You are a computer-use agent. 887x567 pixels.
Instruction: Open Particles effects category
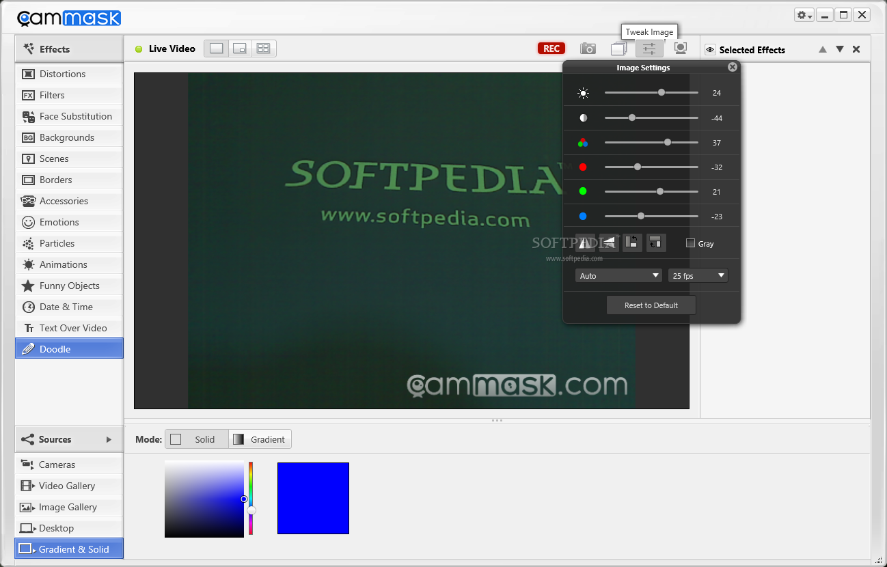(x=69, y=243)
